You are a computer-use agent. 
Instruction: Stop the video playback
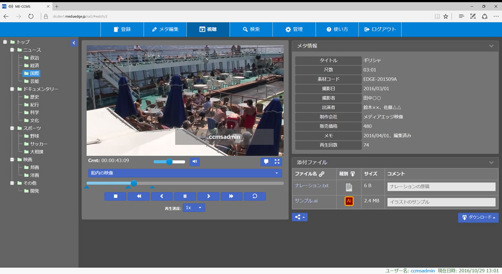tap(115, 196)
